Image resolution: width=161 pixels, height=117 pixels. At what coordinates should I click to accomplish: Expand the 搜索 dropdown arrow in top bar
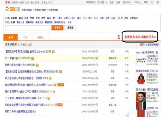tap(106, 2)
